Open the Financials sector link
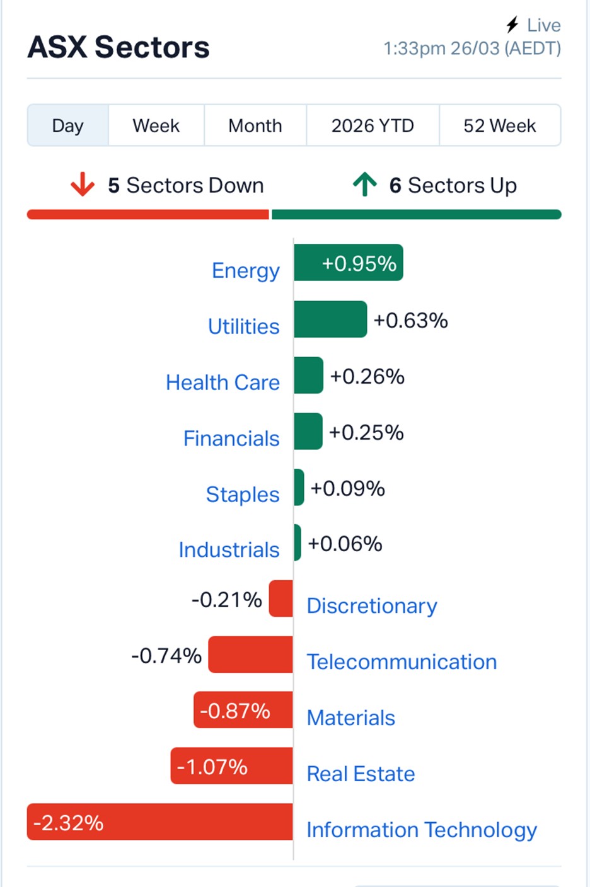The width and height of the screenshot is (590, 887). (x=231, y=438)
